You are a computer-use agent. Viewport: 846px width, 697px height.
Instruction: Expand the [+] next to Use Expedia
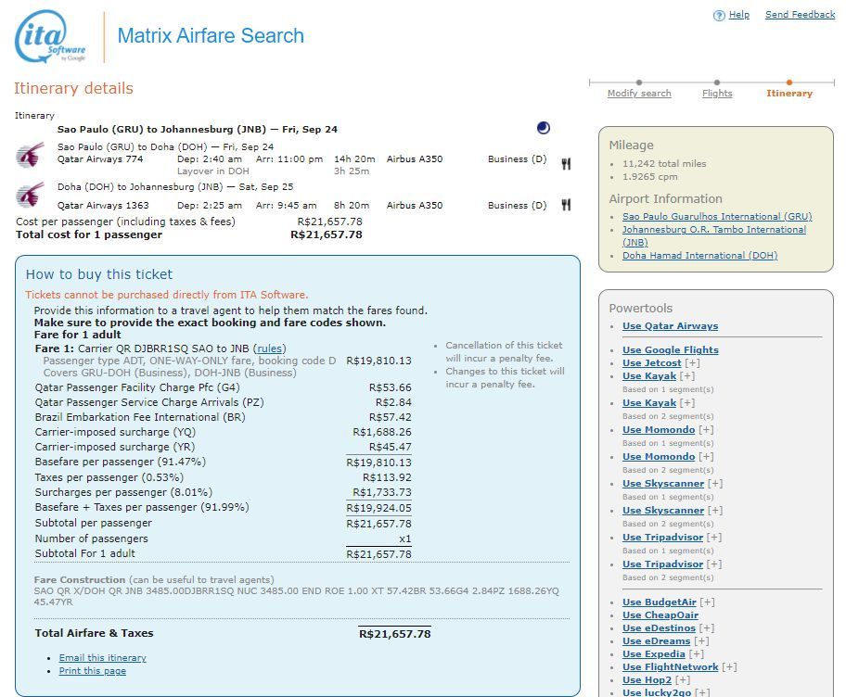(x=697, y=653)
